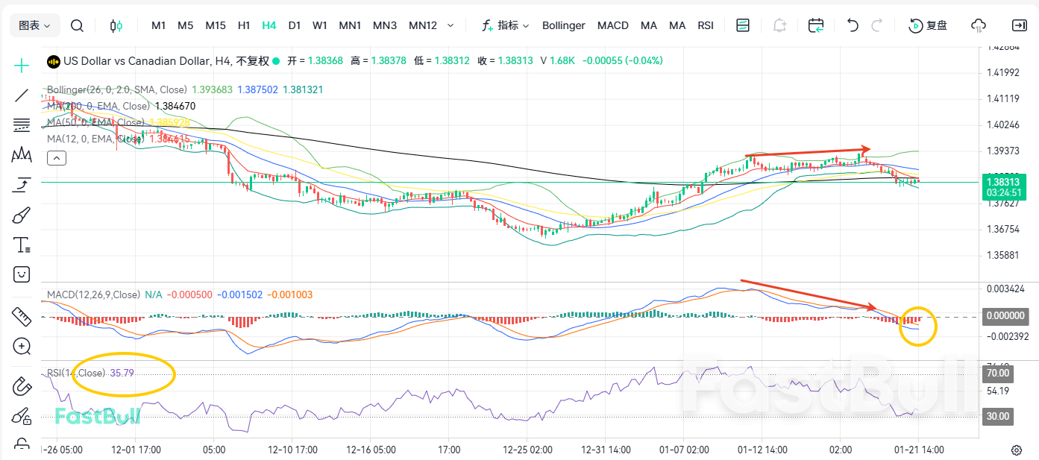The width and height of the screenshot is (1039, 460).
Task: Expand the MN12 timeframe dropdown
Action: tap(450, 25)
